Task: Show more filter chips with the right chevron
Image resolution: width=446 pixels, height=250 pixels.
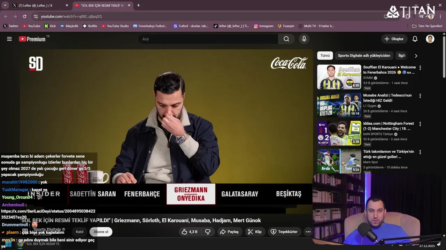Action: tap(416, 56)
